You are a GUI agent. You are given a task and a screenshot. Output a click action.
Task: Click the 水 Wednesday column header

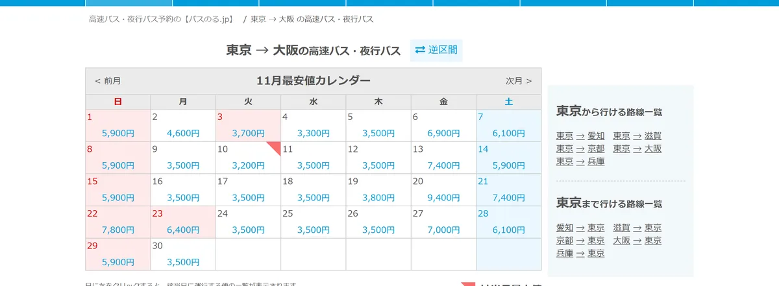(x=313, y=102)
